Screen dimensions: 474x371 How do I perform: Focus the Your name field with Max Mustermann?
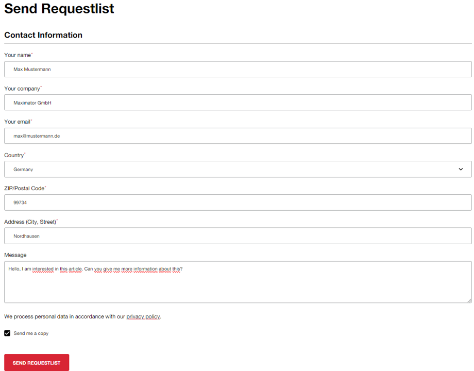238,69
